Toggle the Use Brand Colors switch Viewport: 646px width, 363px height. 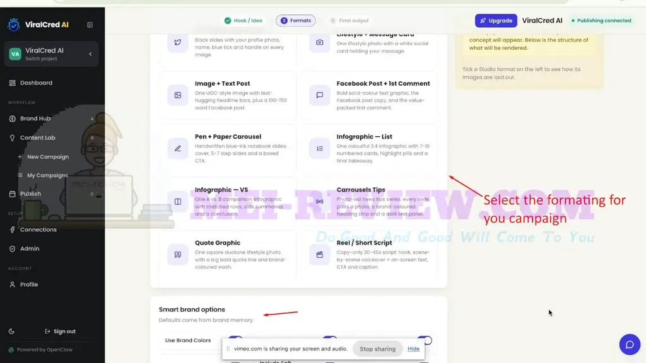click(x=235, y=340)
